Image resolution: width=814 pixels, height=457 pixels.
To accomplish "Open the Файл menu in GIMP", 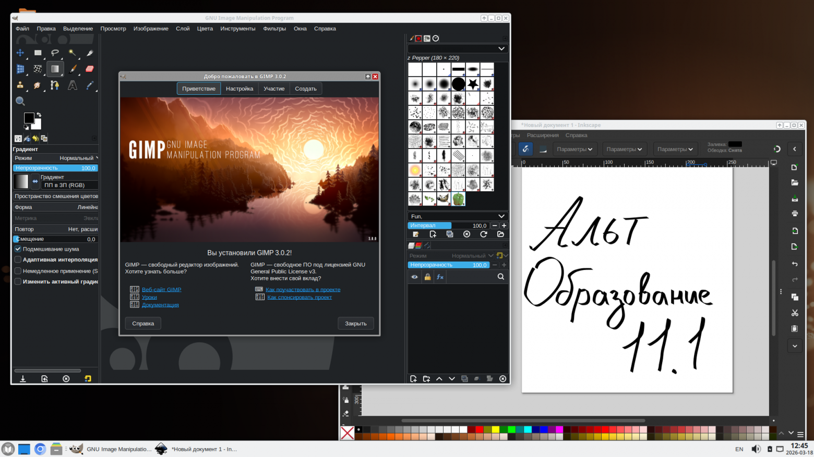I will coord(22,29).
